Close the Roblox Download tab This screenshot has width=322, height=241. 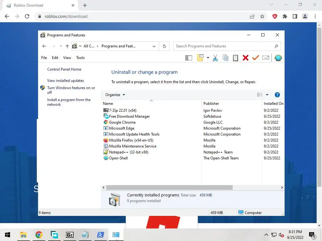point(73,6)
